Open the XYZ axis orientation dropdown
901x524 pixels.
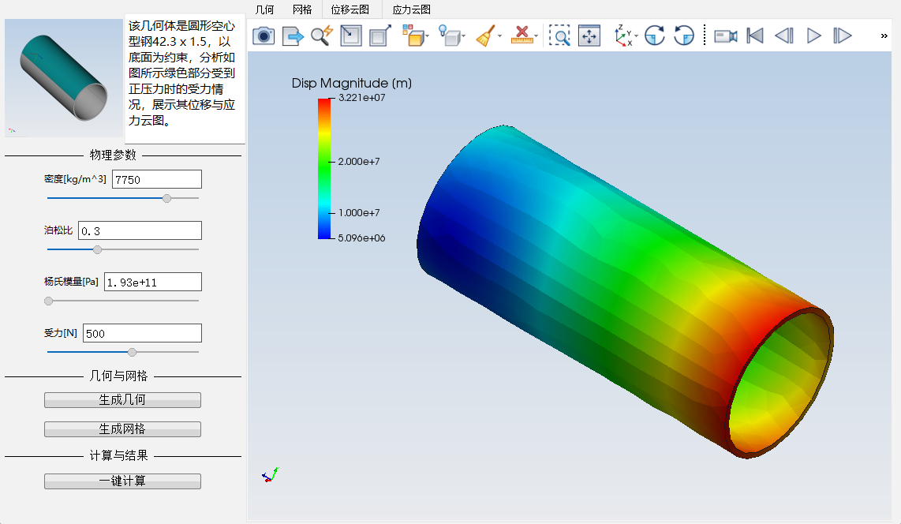637,36
